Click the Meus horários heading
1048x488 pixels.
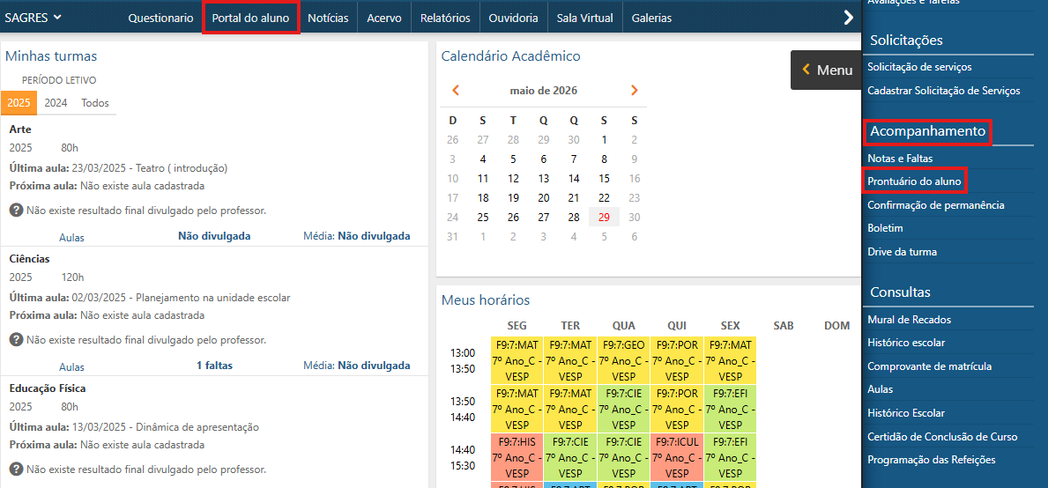tap(486, 300)
